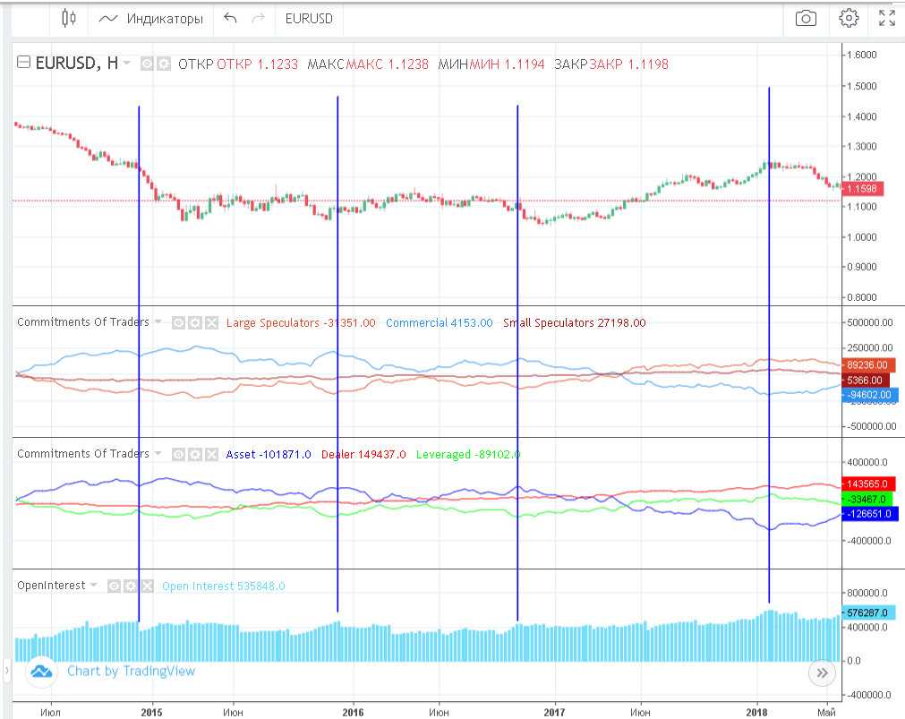Click the Chart by TradingView link

131,671
